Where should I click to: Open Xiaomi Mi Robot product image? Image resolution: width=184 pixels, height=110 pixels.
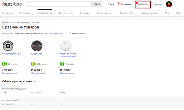[x=65, y=46]
